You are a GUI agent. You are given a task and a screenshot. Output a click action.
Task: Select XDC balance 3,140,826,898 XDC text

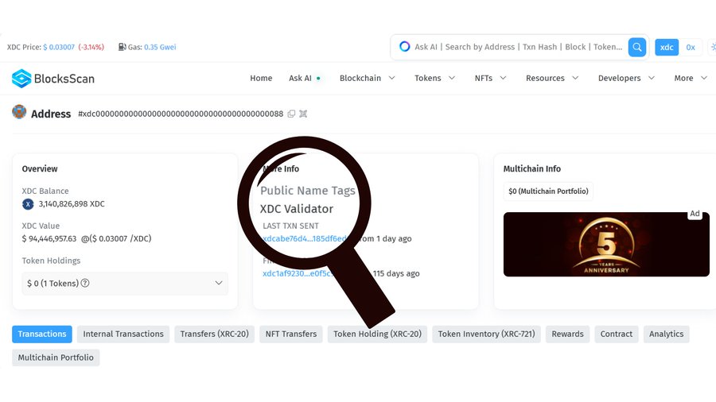[x=72, y=204]
